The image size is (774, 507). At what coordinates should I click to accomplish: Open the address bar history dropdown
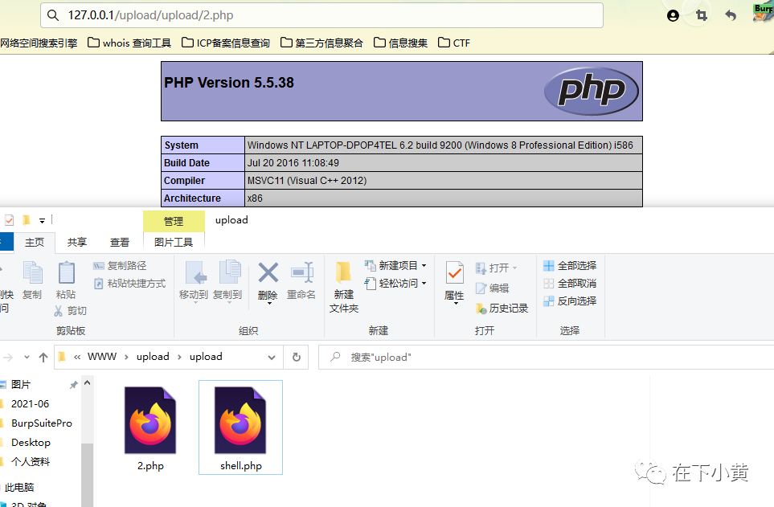click(x=272, y=358)
